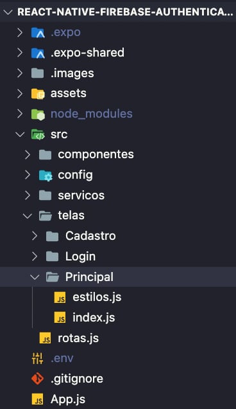Click the open telas folder icon
The height and width of the screenshot is (409, 236).
pos(46,216)
